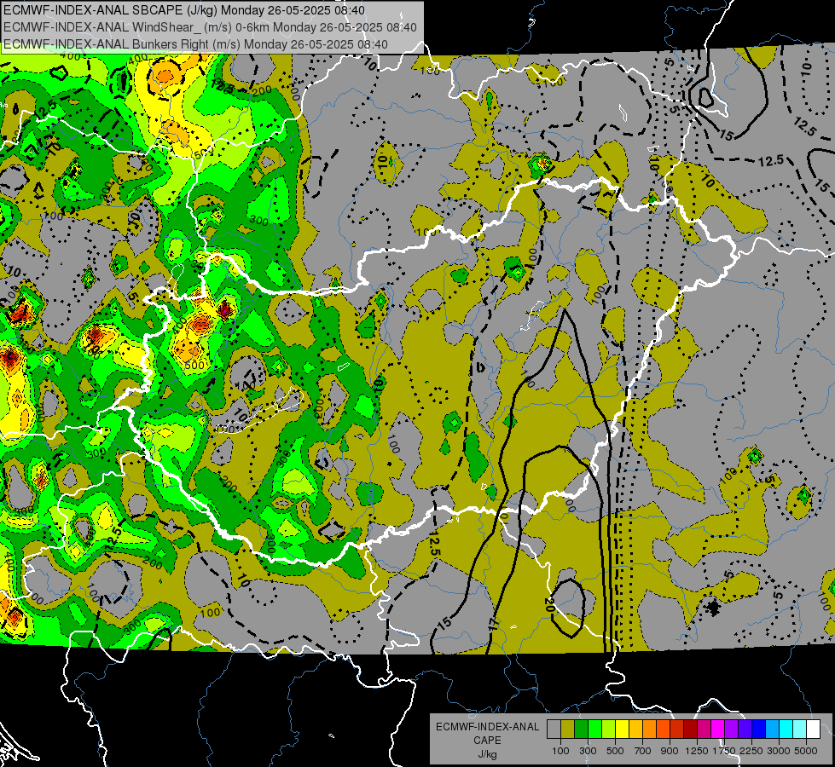This screenshot has height=767, width=835.
Task: Pick the pure yellow legend swatch
Action: [623, 729]
